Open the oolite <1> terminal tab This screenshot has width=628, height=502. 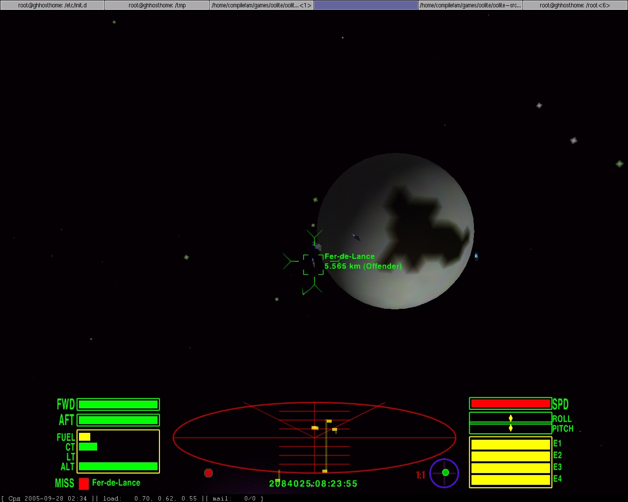(x=262, y=5)
